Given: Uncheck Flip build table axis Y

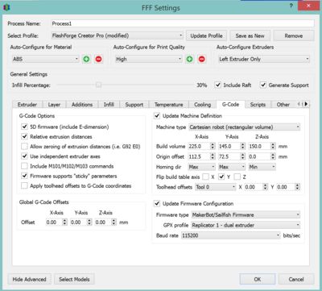Looking at the screenshot, I should (221, 177).
